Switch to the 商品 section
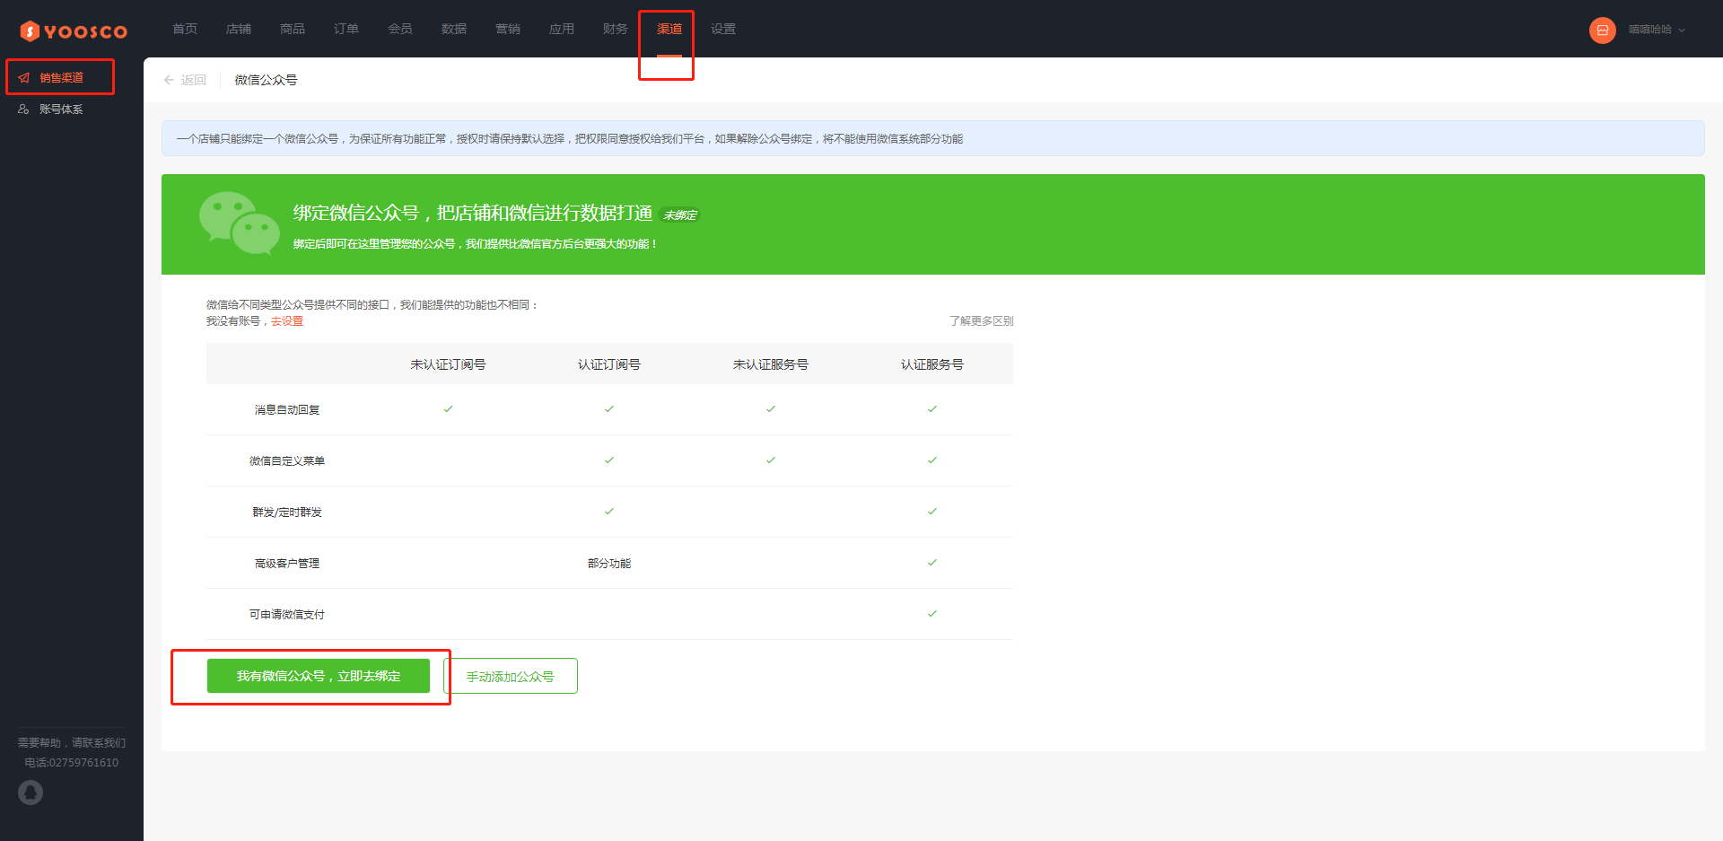1723x841 pixels. point(293,29)
